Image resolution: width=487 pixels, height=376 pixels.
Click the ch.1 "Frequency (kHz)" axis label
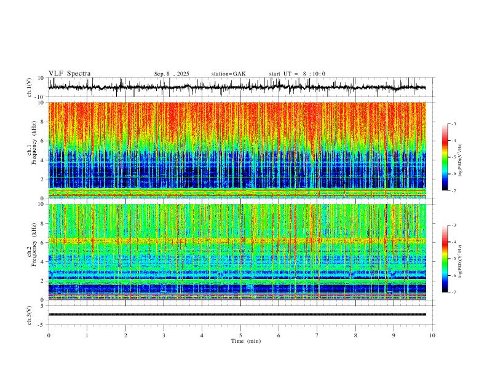click(x=34, y=143)
